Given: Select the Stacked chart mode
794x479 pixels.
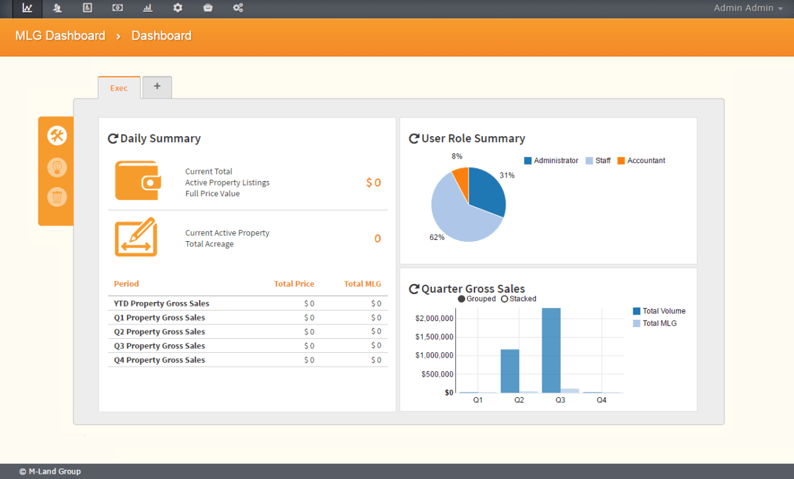Looking at the screenshot, I should point(505,299).
